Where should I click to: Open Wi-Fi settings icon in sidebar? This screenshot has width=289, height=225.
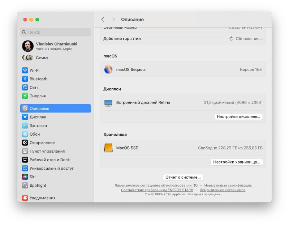[25, 70]
